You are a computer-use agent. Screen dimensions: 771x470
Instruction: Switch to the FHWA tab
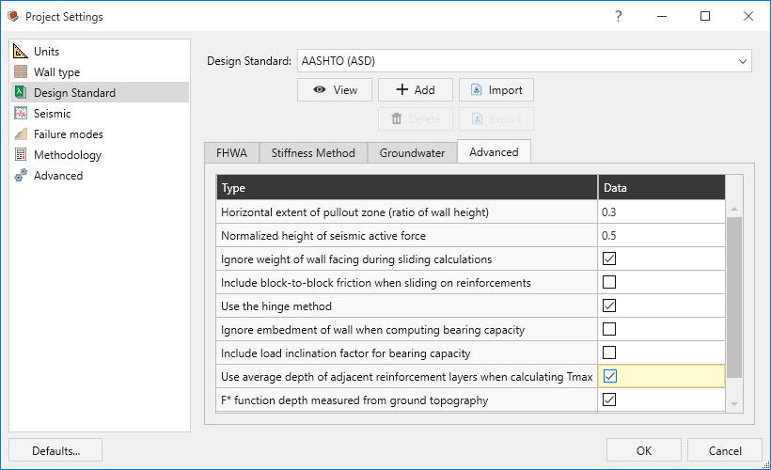pyautogui.click(x=231, y=153)
